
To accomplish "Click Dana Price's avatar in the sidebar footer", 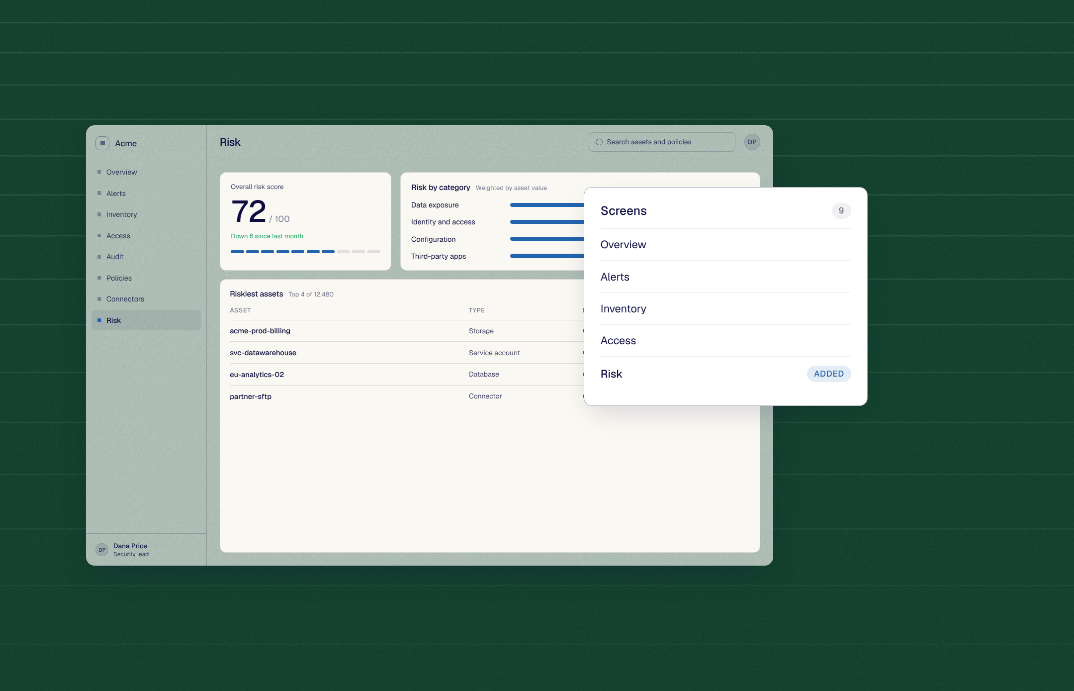I will [x=102, y=550].
